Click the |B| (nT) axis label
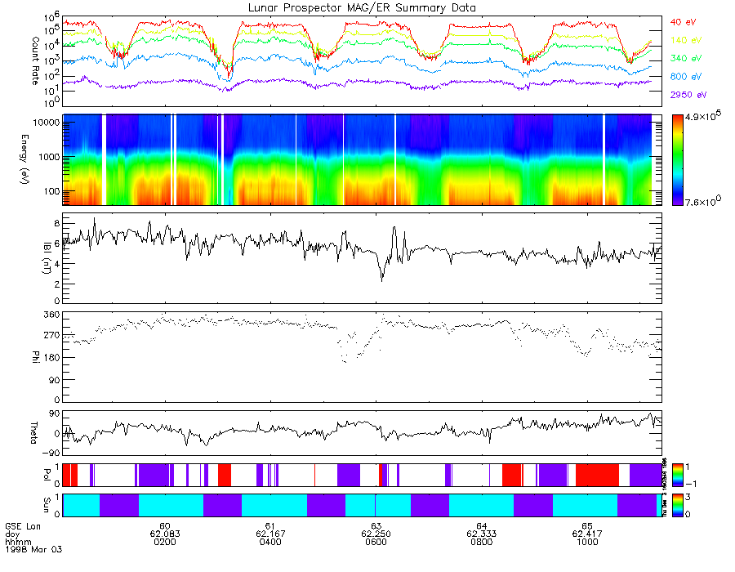The image size is (735, 572). 47,258
